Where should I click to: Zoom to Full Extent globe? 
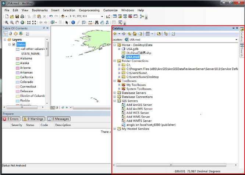click(x=22, y=22)
